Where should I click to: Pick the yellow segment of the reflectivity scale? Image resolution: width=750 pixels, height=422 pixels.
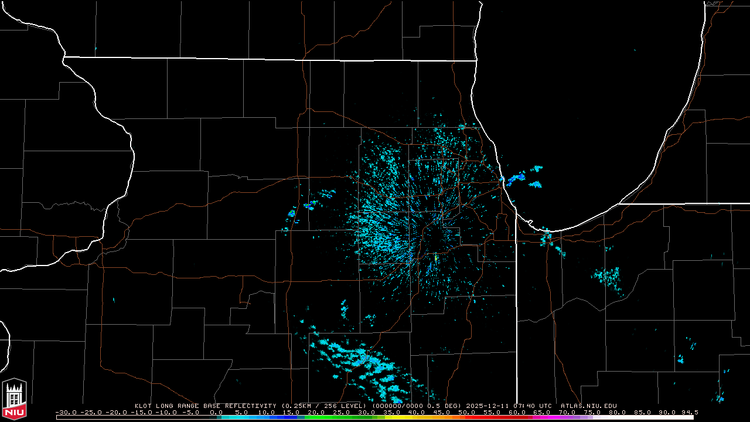pos(404,417)
